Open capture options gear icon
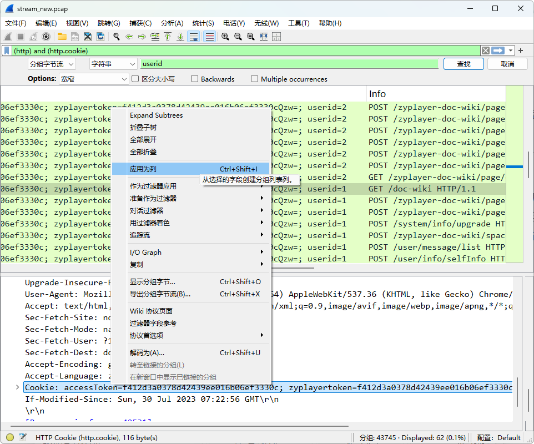 pyautogui.click(x=46, y=37)
